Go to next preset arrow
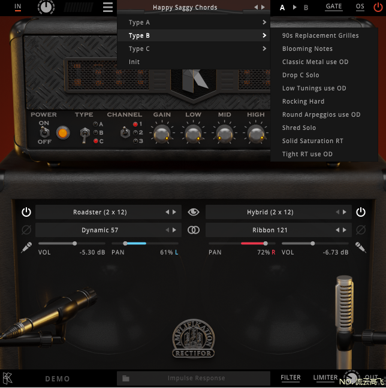386x388 pixels. coord(263,7)
